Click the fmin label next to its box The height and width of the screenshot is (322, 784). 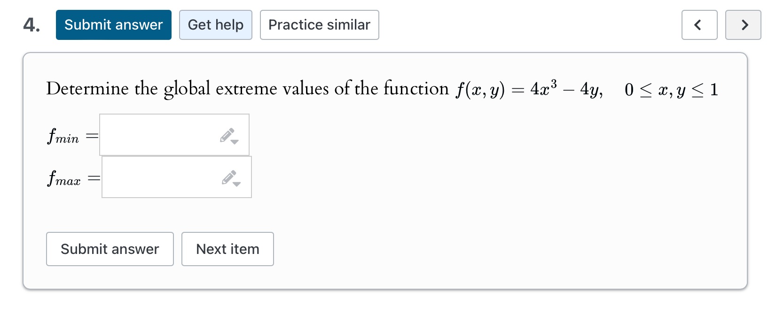(x=64, y=136)
